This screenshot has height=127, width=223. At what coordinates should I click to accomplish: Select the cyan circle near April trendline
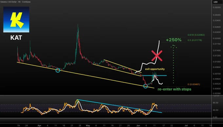pos(58,70)
